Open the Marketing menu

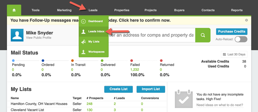click(x=64, y=10)
